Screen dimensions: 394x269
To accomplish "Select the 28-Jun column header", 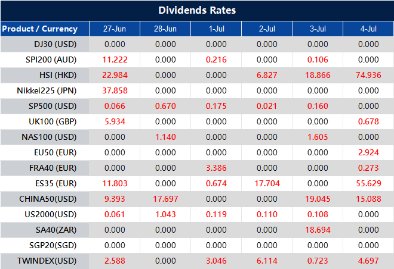I will (x=165, y=29).
